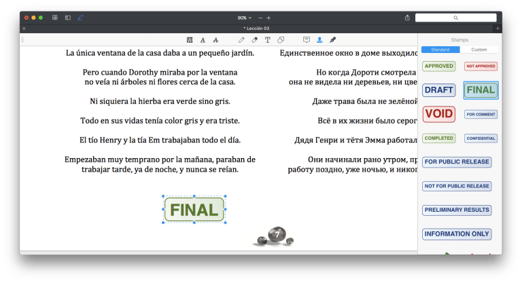This screenshot has width=522, height=283.
Task: Click the Stamps panel title
Action: click(459, 40)
